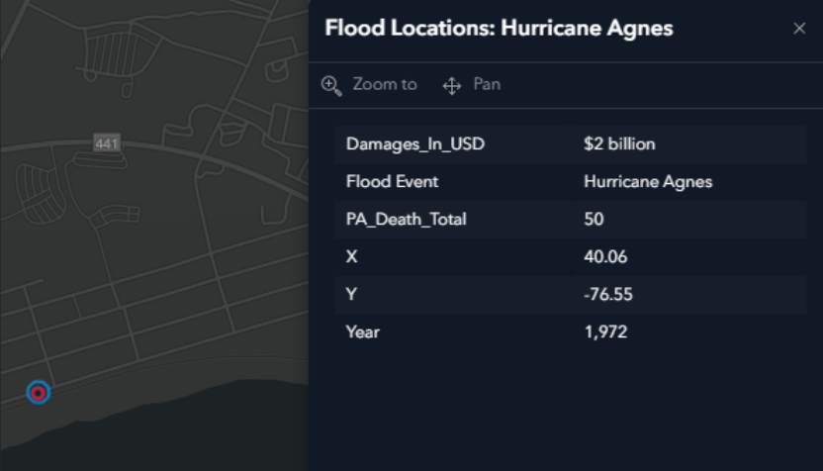Screen dimensions: 823x471
Task: Select the 'Year' field name
Action: tap(363, 332)
